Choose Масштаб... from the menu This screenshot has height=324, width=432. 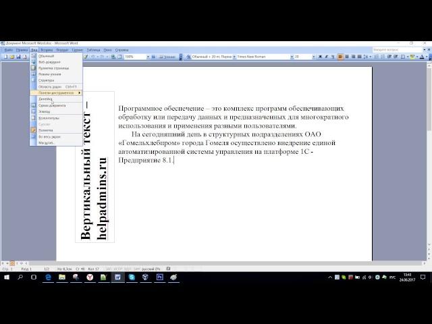pos(47,143)
